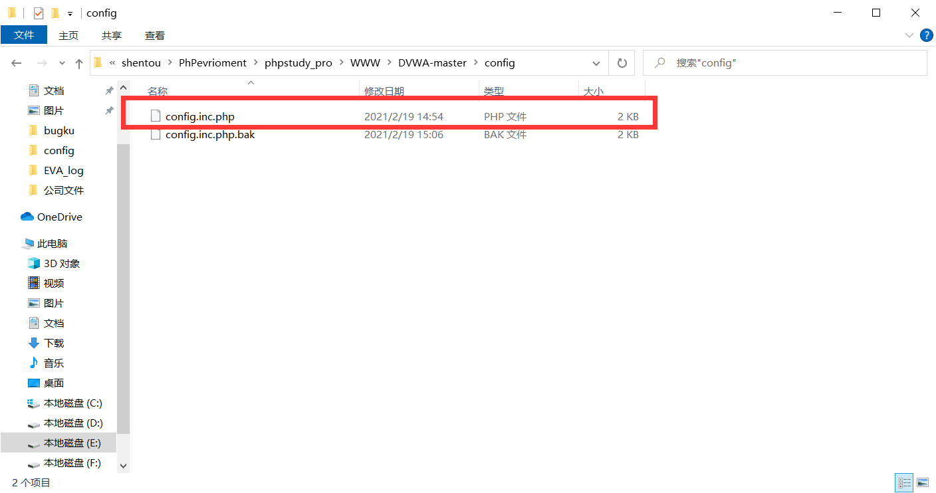The height and width of the screenshot is (493, 936).
Task: Click the WWW breadcrumb segment
Action: pos(366,63)
